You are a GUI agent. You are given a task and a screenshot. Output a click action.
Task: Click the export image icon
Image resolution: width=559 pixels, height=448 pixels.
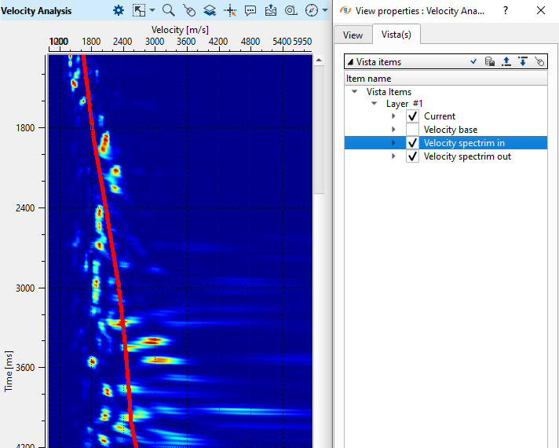click(x=271, y=10)
